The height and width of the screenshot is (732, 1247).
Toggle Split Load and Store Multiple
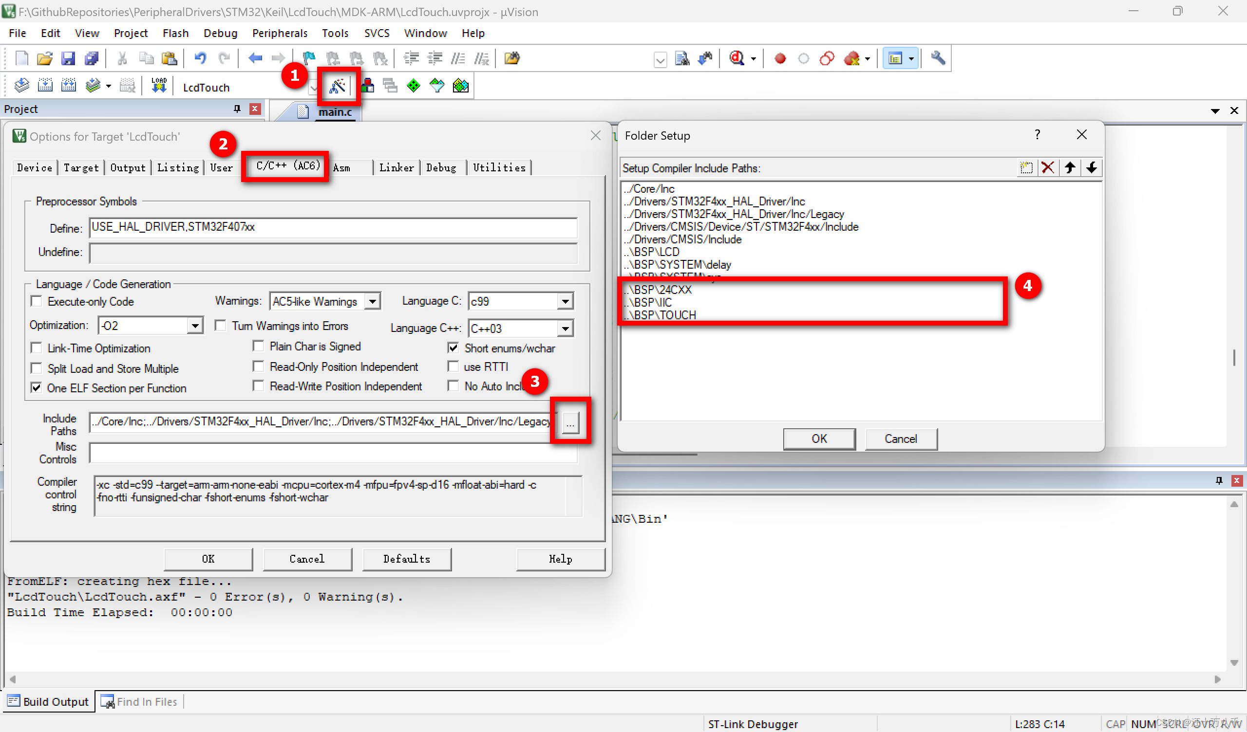(x=36, y=368)
